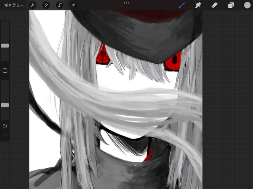Toggle the square Modify eyedropper button
This screenshot has width=253, height=189.
tap(5, 70)
